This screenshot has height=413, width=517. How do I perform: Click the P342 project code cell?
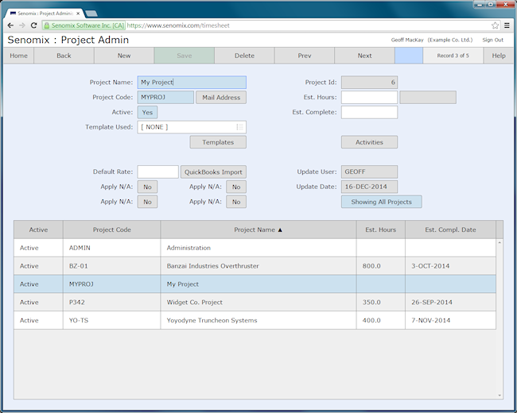pyautogui.click(x=112, y=303)
